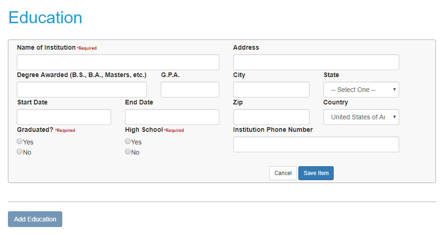The height and width of the screenshot is (234, 441).
Task: Focus the Institution Phone Number field
Action: click(x=316, y=144)
